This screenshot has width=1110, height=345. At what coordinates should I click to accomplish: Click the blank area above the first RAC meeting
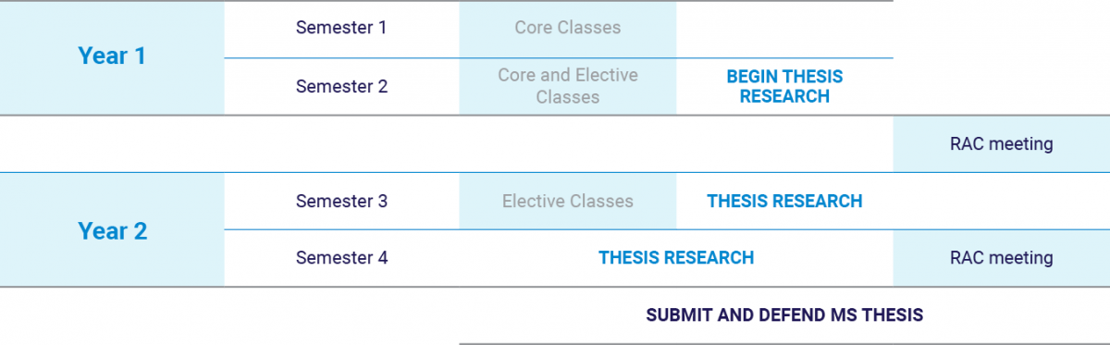click(1002, 57)
